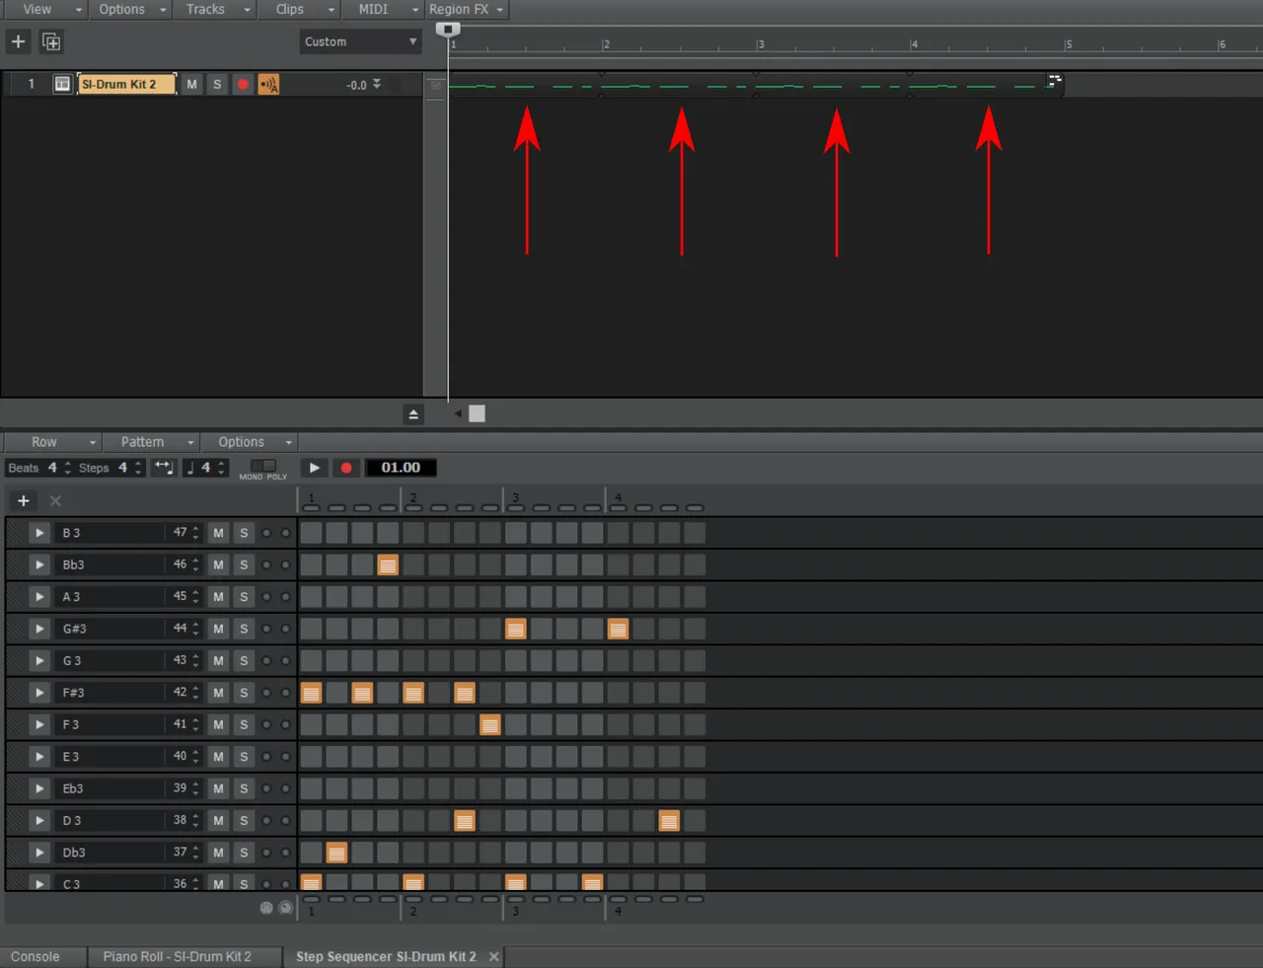Open the Pattern dropdown menu
This screenshot has width=1263, height=968.
click(151, 442)
